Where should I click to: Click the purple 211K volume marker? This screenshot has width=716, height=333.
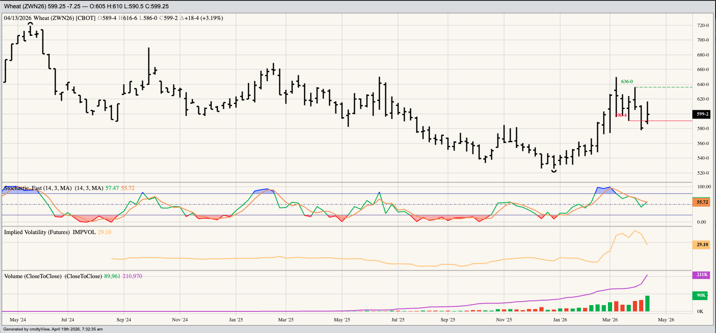pyautogui.click(x=702, y=275)
